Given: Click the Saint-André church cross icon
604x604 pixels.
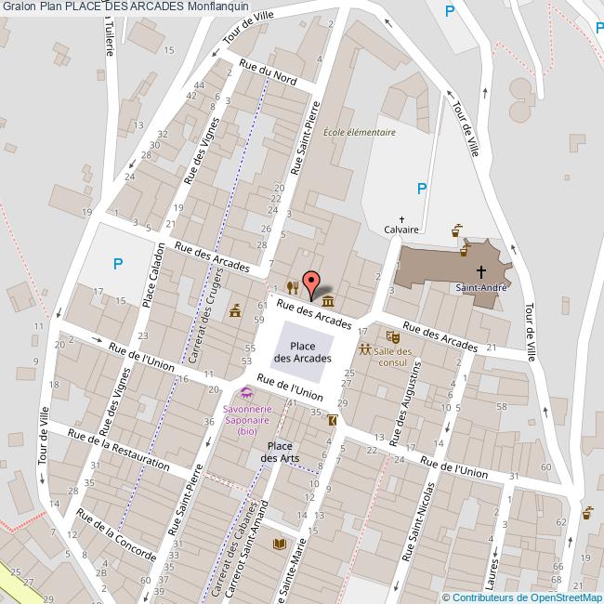Looking at the screenshot, I should (480, 271).
